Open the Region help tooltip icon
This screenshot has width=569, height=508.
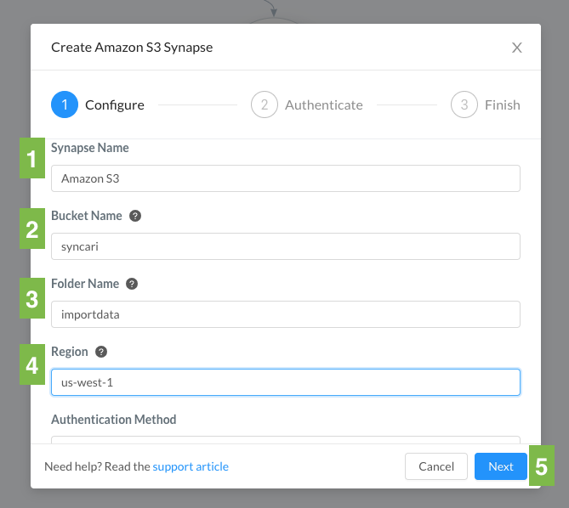click(x=101, y=352)
